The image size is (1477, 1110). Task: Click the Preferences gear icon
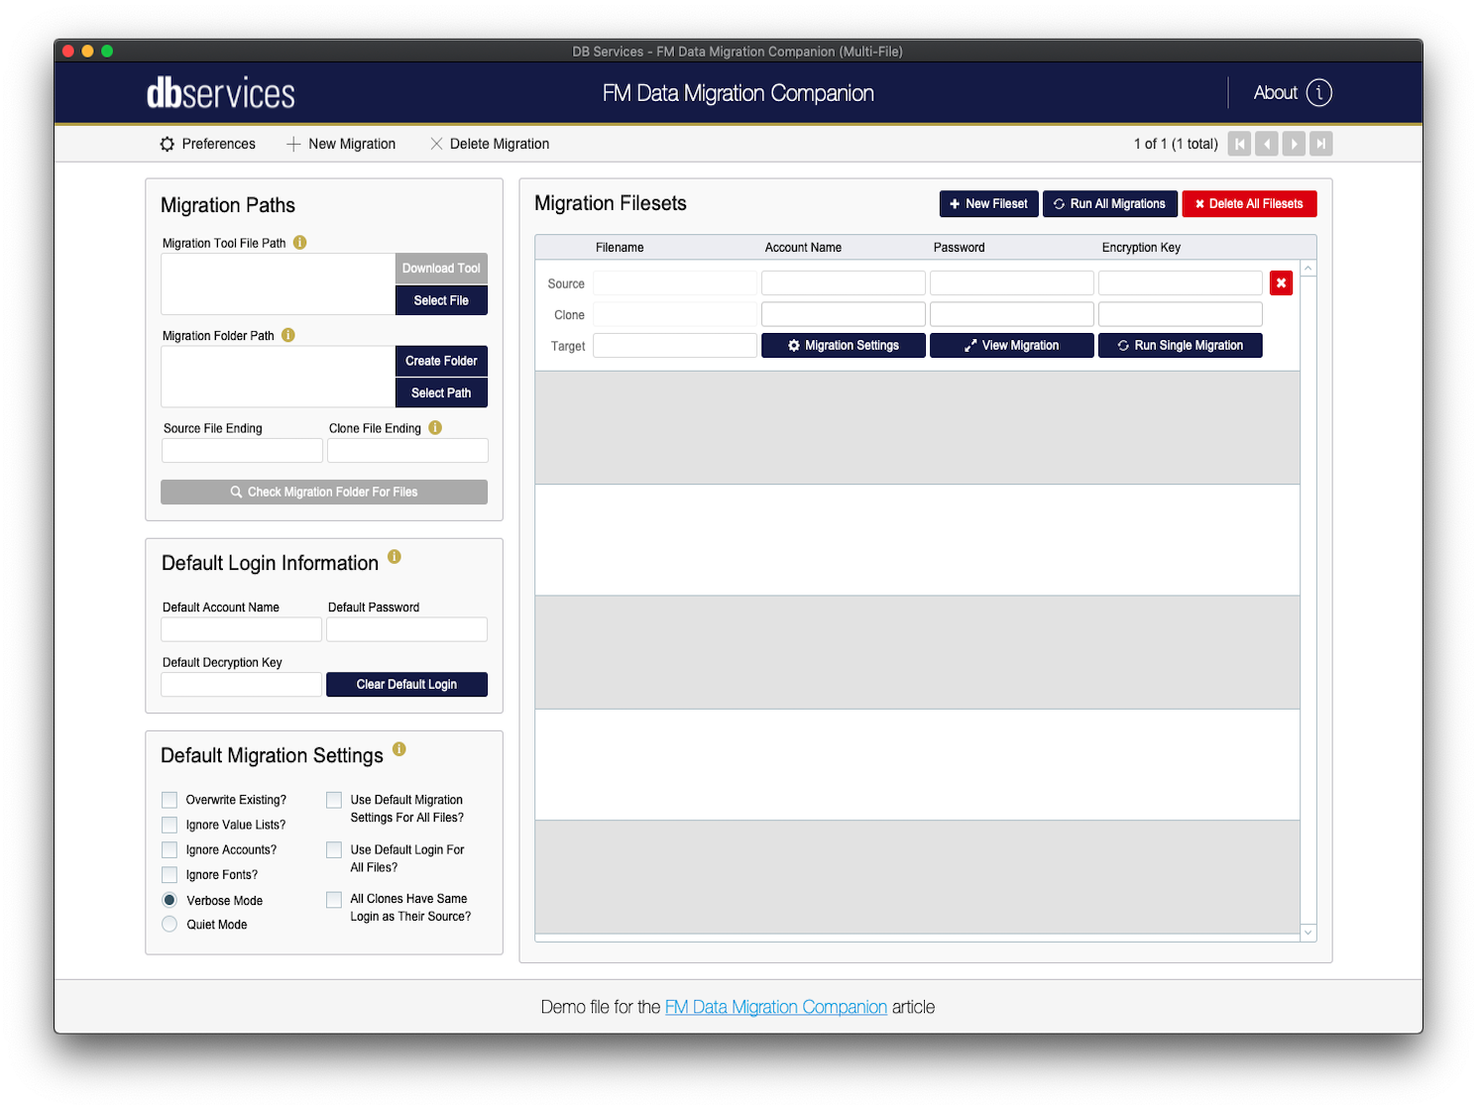[x=168, y=144]
